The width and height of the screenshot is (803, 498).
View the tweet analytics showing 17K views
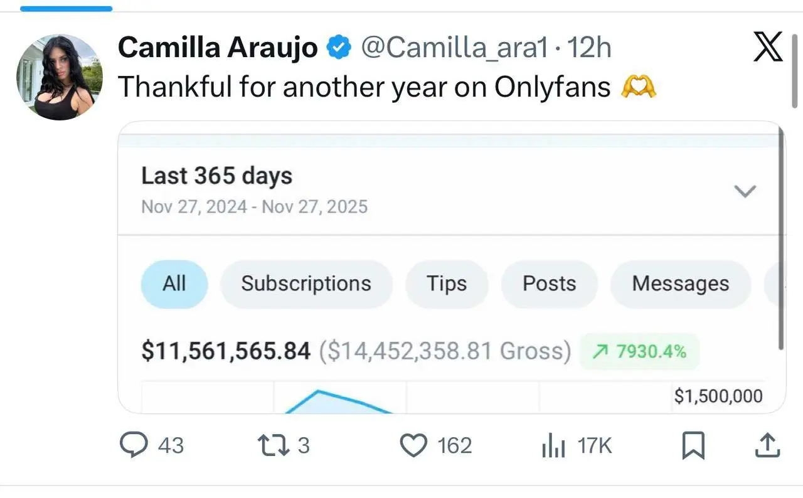click(x=553, y=445)
